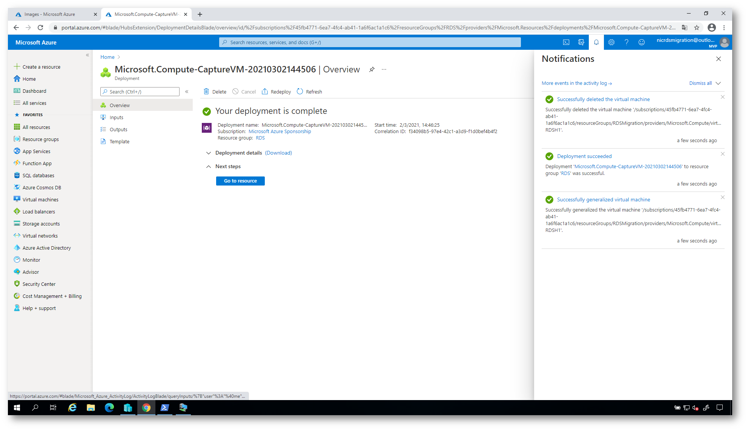Open the Help question mark icon

coord(627,42)
